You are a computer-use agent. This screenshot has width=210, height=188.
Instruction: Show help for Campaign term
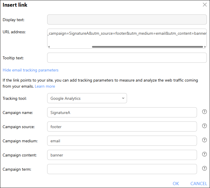click(x=205, y=168)
